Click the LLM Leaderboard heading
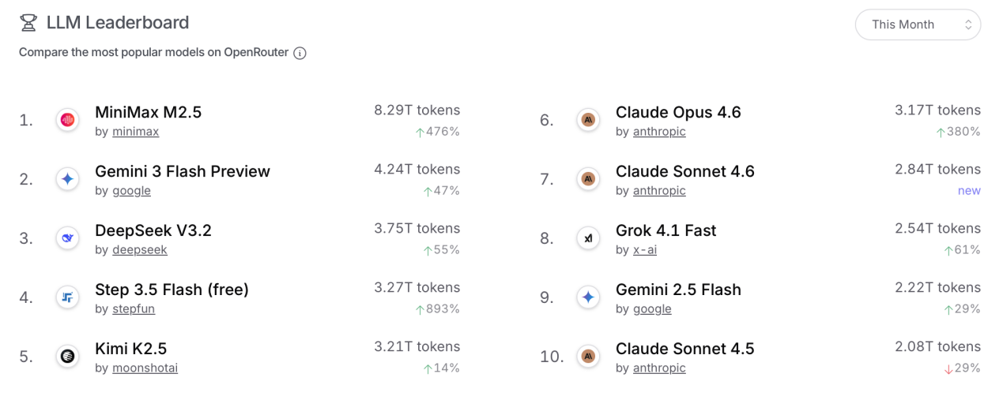 point(118,23)
